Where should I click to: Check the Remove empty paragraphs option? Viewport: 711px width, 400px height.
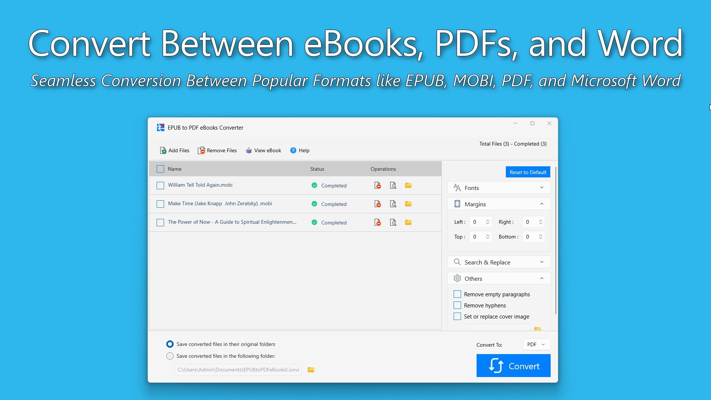point(457,294)
